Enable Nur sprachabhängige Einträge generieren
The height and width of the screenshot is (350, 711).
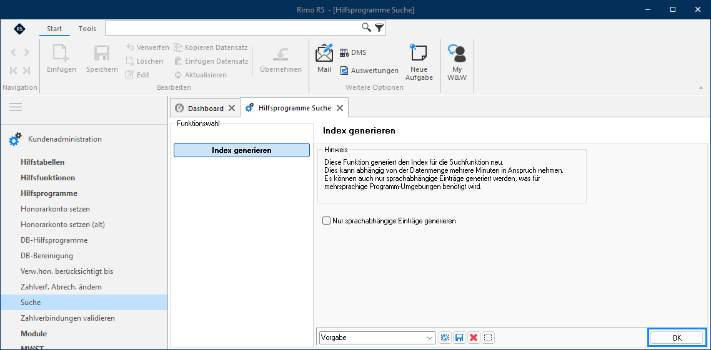point(326,221)
